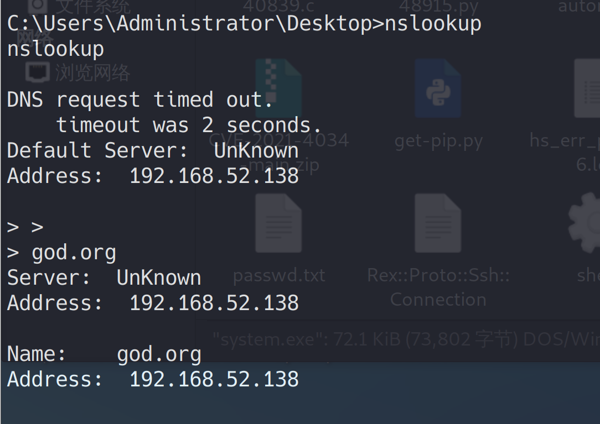Open the CVE-2021-4034 zip archive icon
Screen dimensions: 600x424
(278, 88)
